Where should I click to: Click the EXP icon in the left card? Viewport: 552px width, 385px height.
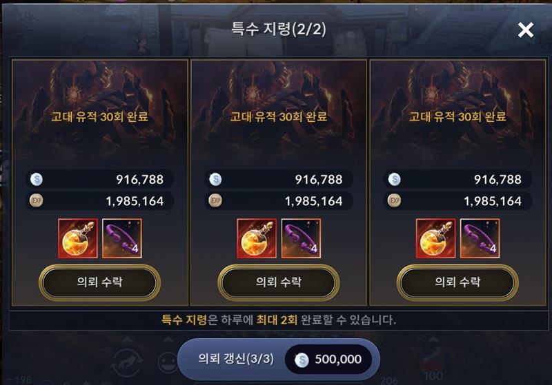coord(37,200)
